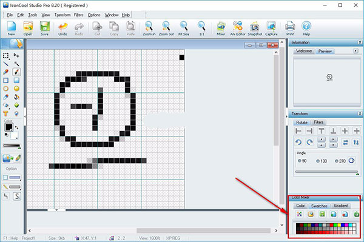Click the background white color box

click(14, 135)
